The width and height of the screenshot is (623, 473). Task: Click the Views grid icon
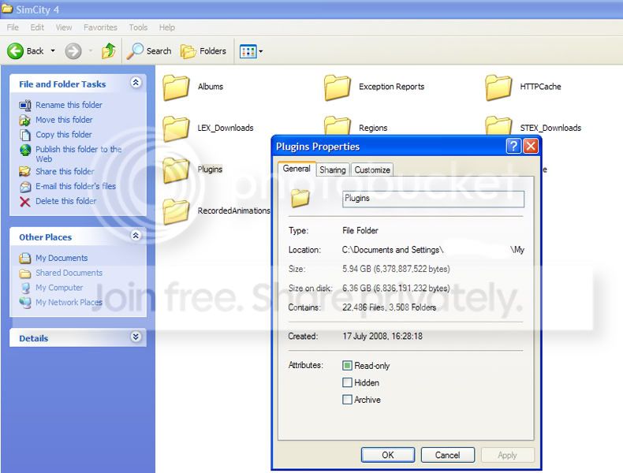tap(248, 51)
